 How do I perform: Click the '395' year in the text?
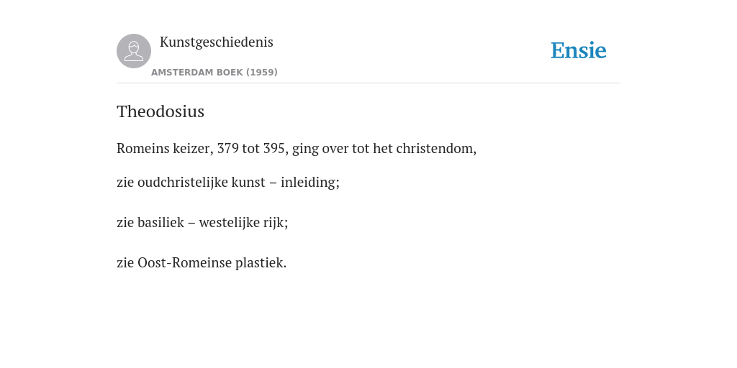tap(273, 148)
